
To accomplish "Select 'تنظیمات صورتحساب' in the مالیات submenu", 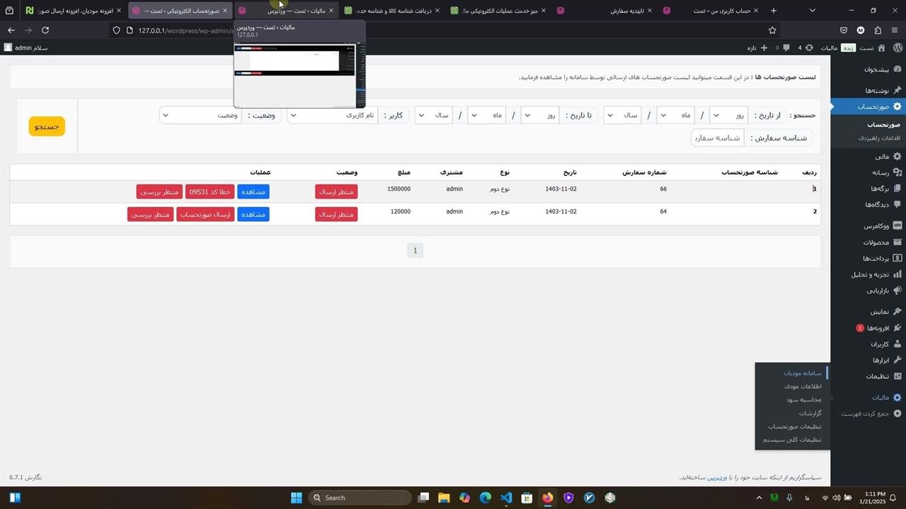I will [794, 426].
